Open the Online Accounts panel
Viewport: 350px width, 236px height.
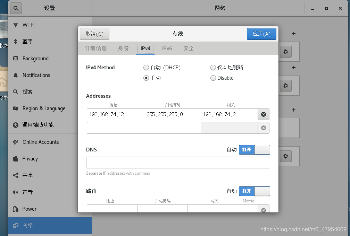[50, 142]
